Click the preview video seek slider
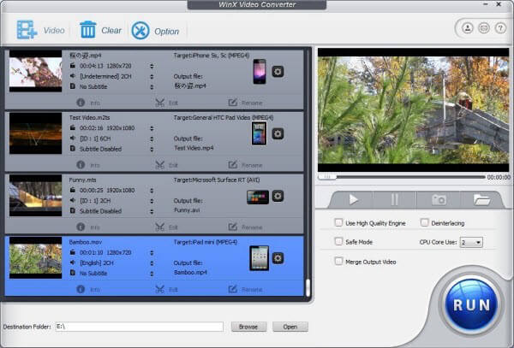 tap(401, 177)
